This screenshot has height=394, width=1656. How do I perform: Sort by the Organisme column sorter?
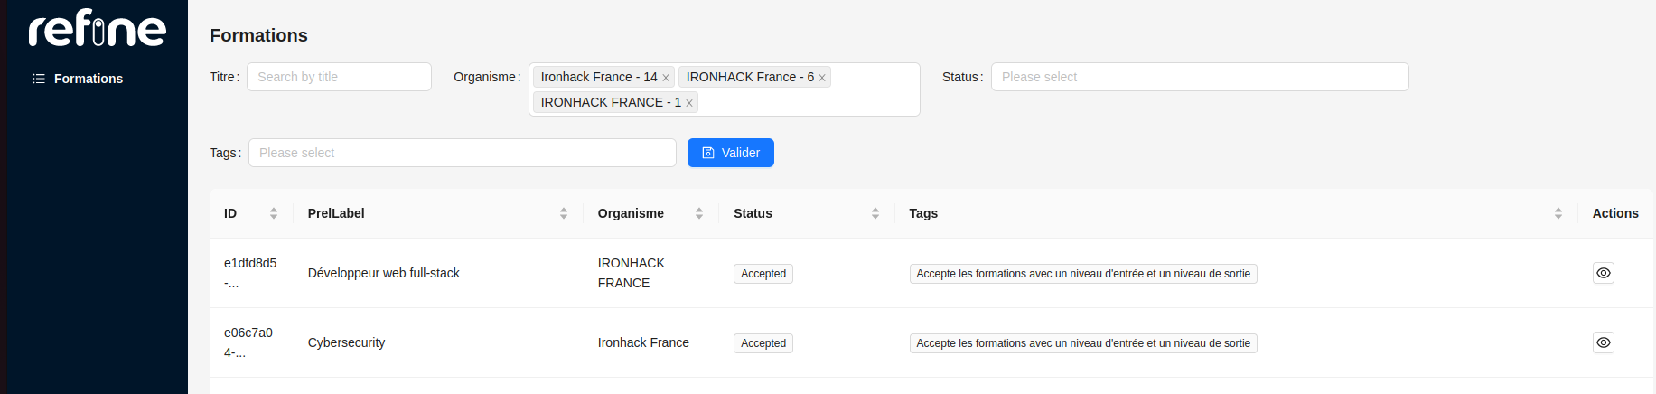(699, 213)
